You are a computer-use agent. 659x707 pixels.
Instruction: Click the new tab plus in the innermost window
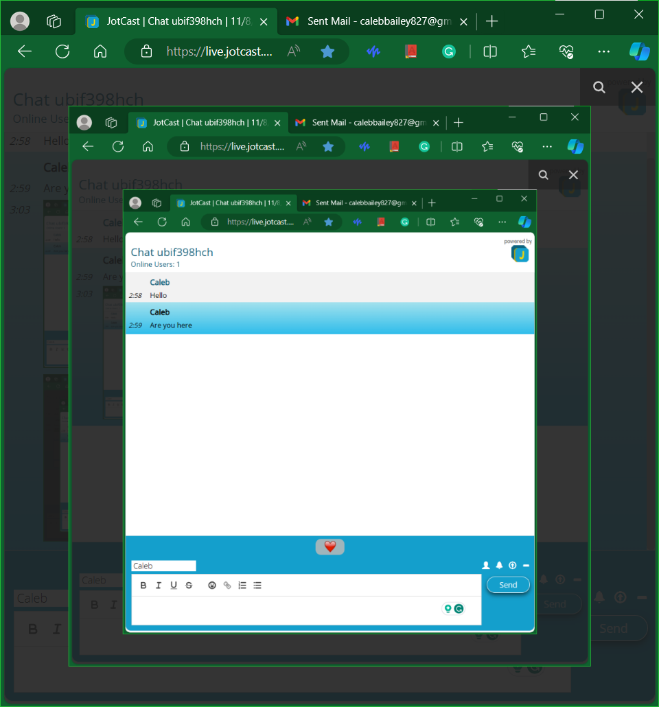(432, 203)
